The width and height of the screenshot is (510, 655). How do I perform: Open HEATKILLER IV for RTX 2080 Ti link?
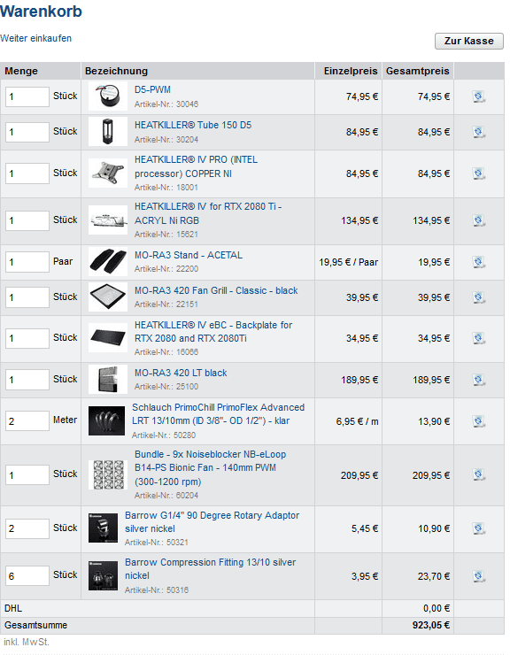click(x=208, y=213)
